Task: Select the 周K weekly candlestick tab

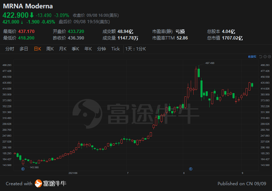Action: 50,49
